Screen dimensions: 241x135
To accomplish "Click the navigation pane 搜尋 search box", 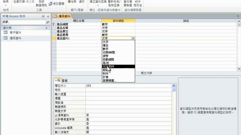I will [x=24, y=22].
